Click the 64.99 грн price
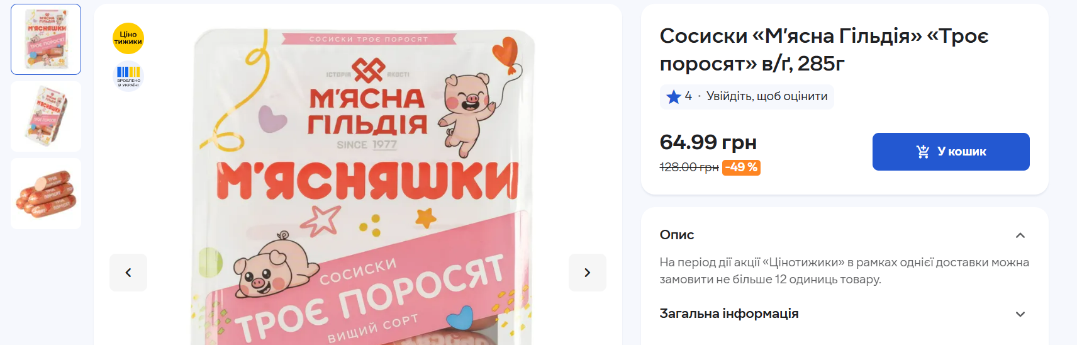1077x345 pixels. (x=708, y=143)
